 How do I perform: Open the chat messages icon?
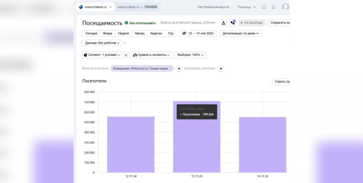(x=264, y=7)
